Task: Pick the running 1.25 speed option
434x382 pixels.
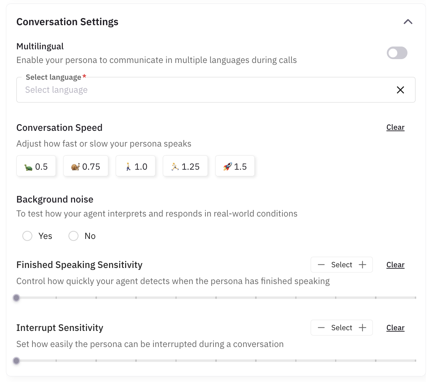Action: pyautogui.click(x=185, y=166)
